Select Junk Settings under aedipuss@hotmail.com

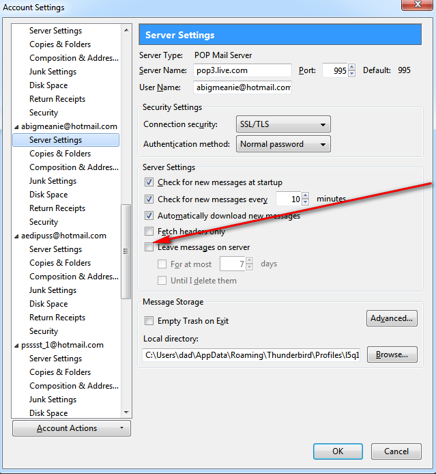53,290
